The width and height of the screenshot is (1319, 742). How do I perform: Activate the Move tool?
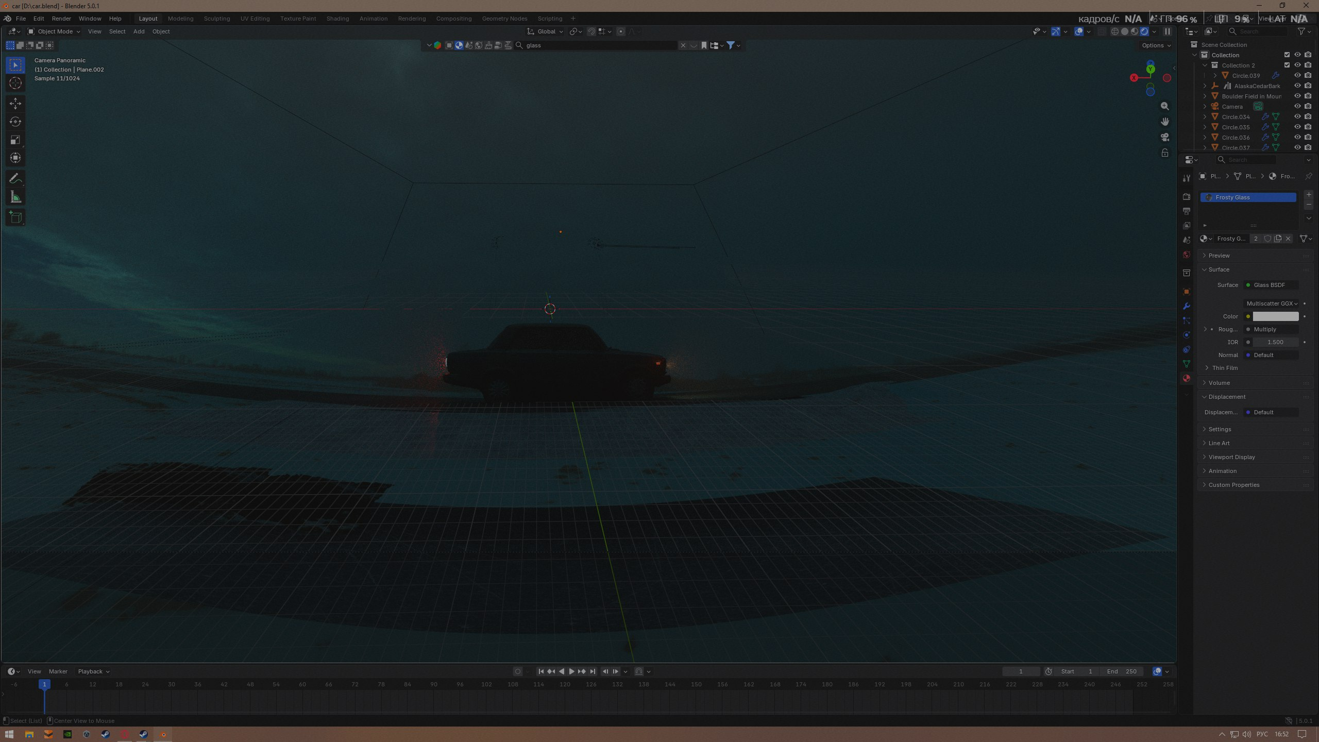click(x=15, y=104)
